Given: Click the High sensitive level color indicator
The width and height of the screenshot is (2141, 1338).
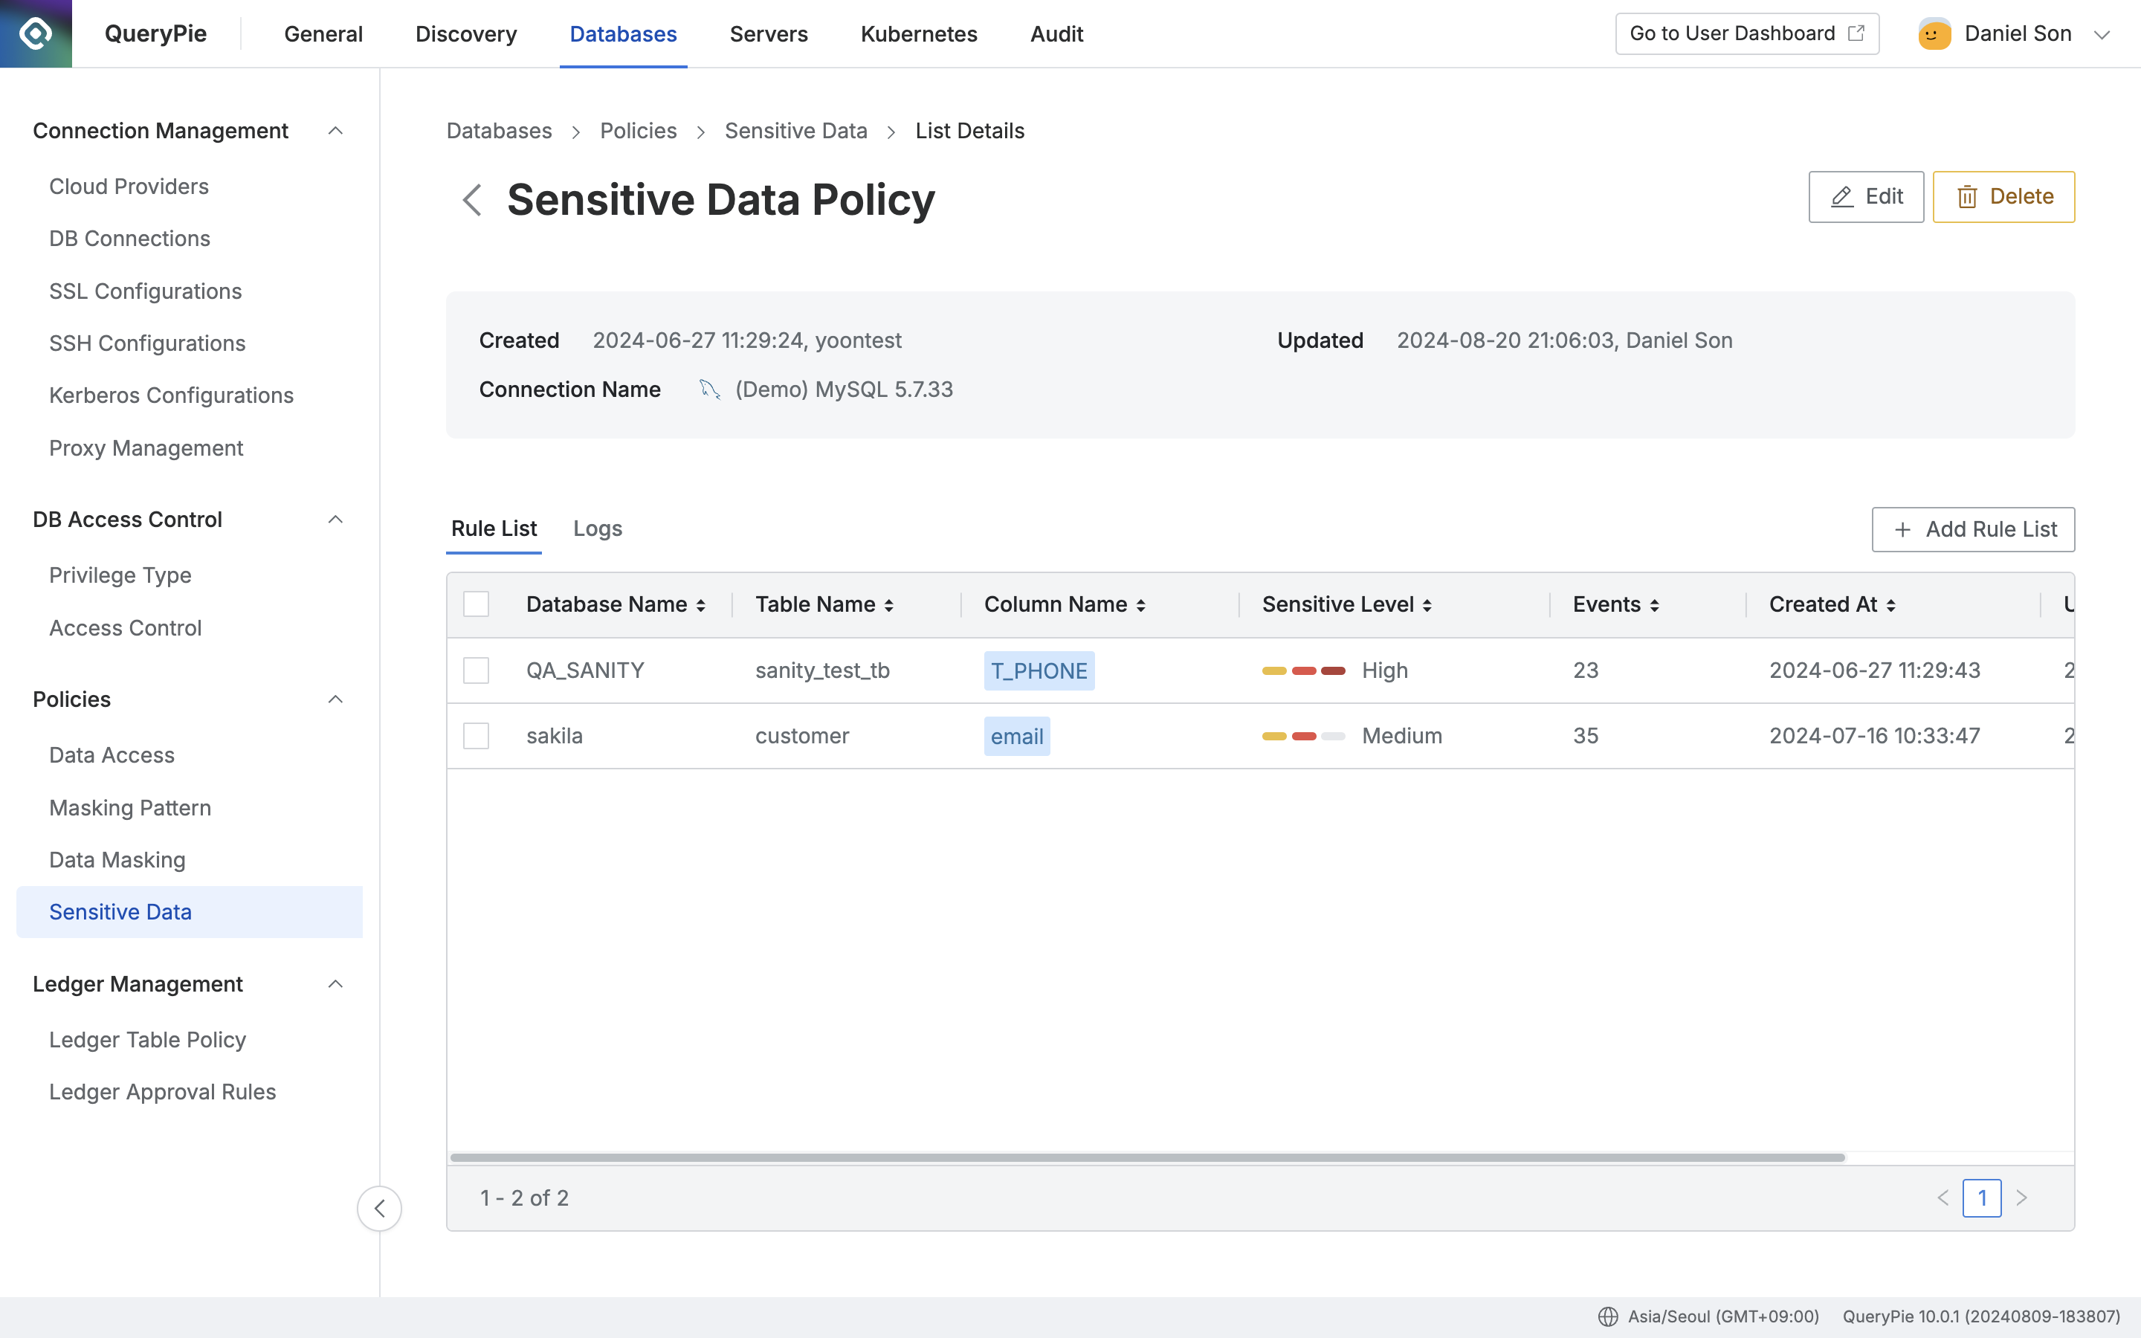Looking at the screenshot, I should click(x=1302, y=670).
